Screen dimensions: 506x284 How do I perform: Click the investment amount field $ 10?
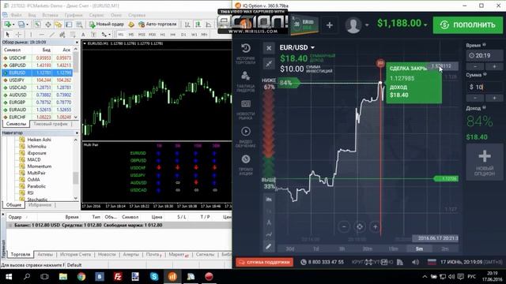[x=484, y=87]
